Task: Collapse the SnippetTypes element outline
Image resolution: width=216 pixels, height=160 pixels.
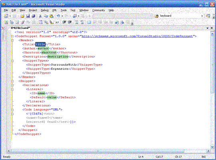Action: pyautogui.click(x=12, y=61)
